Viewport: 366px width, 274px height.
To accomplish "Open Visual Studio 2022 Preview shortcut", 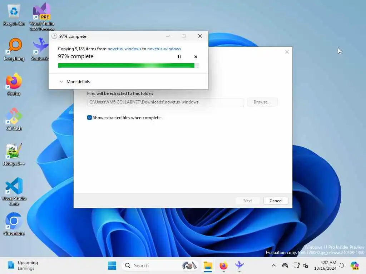I will 42,17.
